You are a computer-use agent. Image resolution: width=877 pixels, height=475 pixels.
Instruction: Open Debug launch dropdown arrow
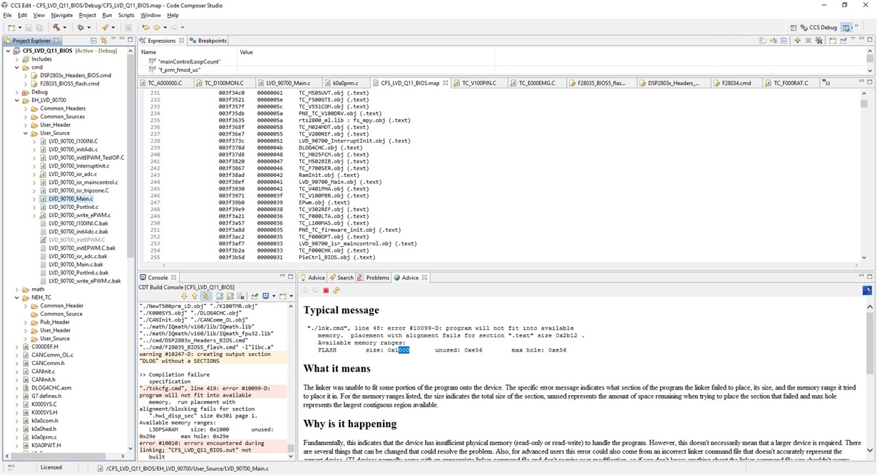tap(89, 27)
